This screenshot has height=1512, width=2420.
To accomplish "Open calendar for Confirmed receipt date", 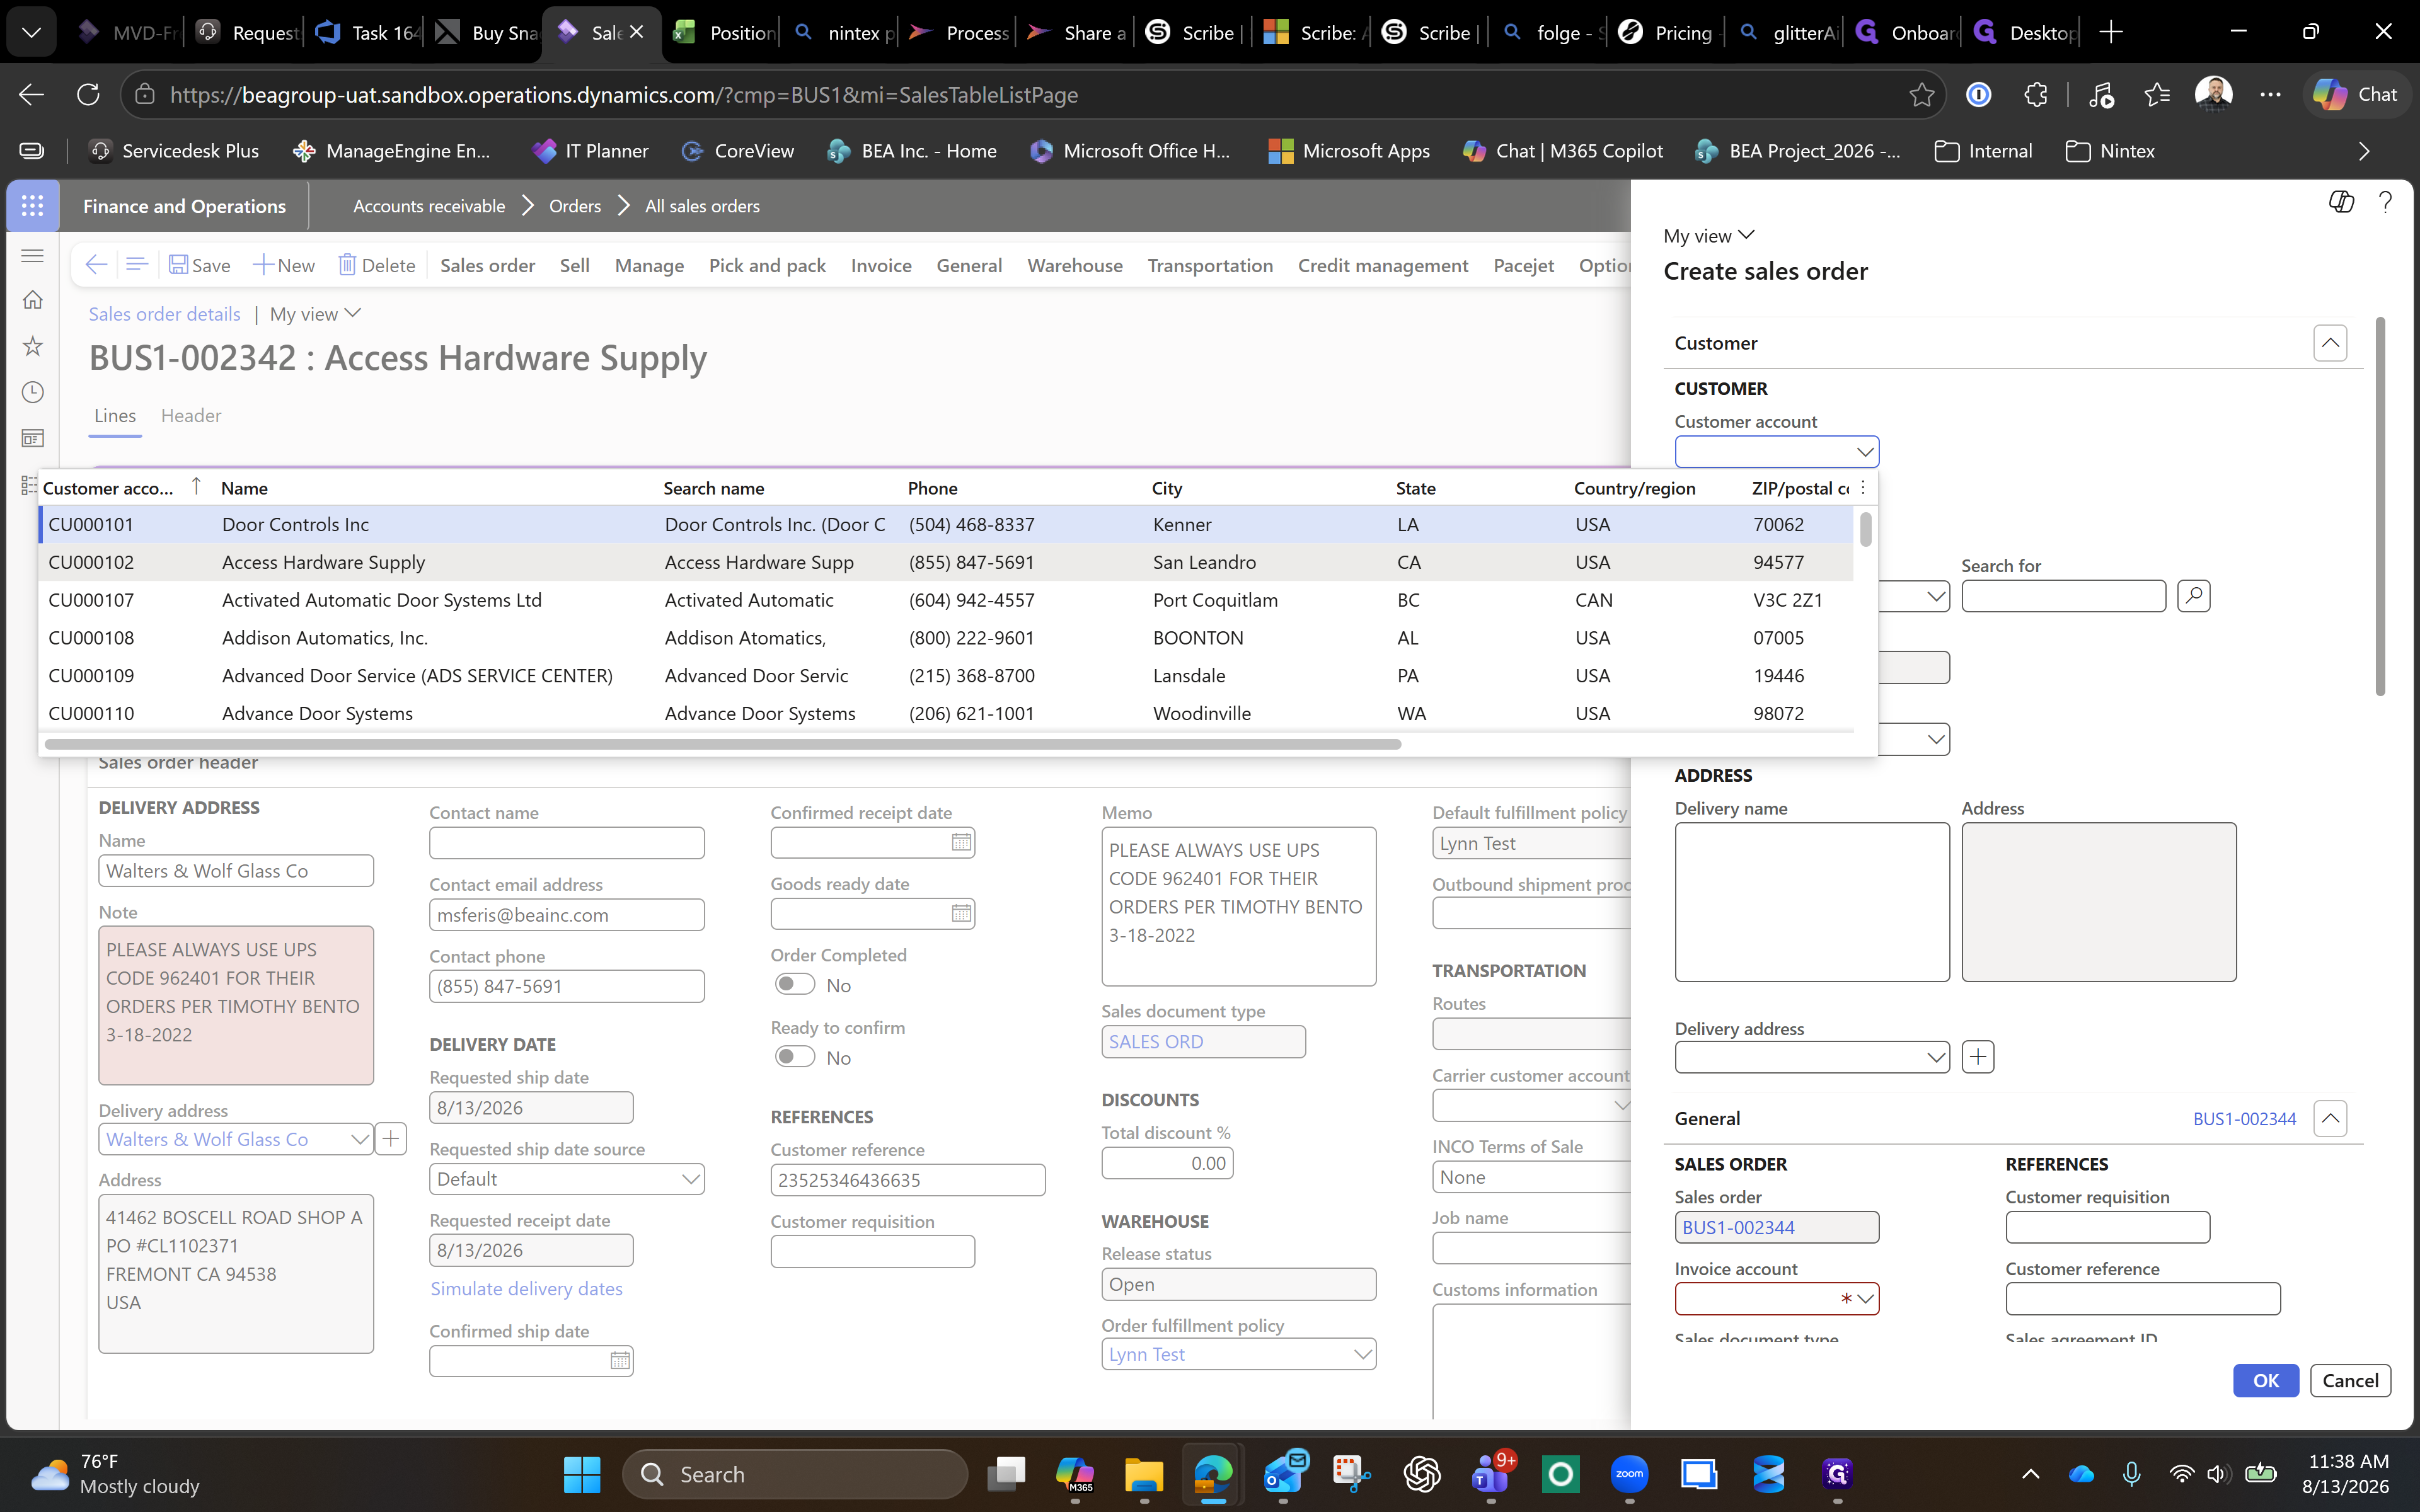I will (x=961, y=843).
